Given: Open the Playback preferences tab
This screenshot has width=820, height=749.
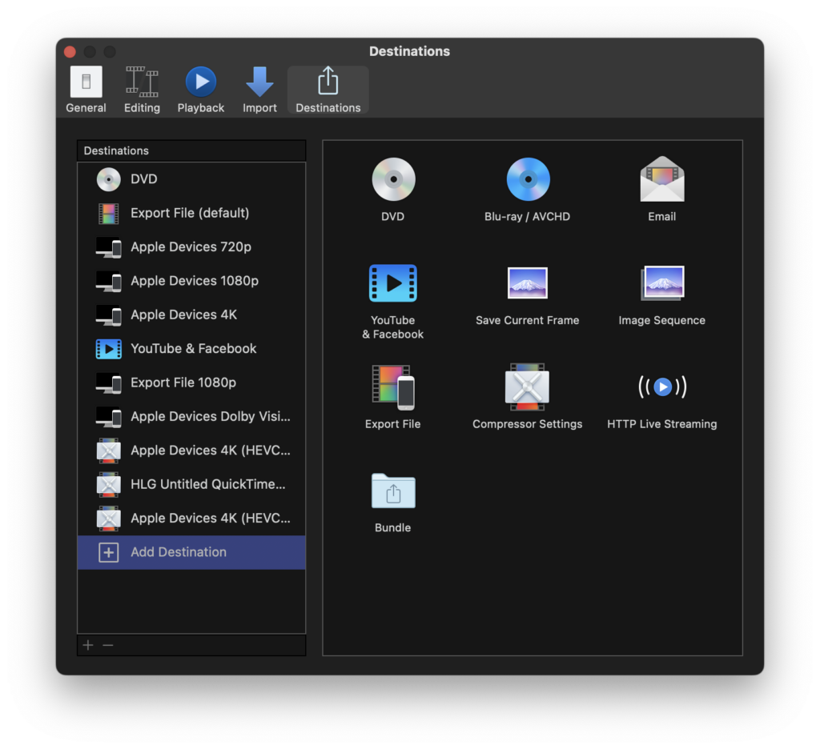Looking at the screenshot, I should pyautogui.click(x=200, y=90).
